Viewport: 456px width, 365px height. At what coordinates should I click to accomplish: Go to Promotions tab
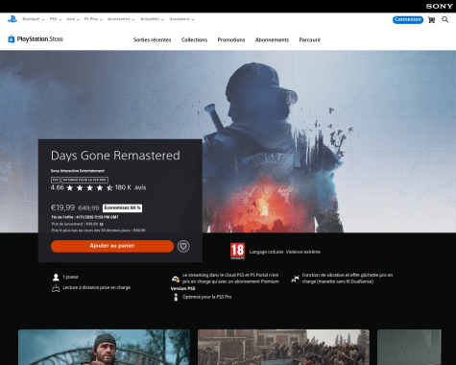point(231,40)
